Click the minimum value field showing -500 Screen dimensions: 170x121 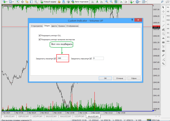click(x=63, y=58)
